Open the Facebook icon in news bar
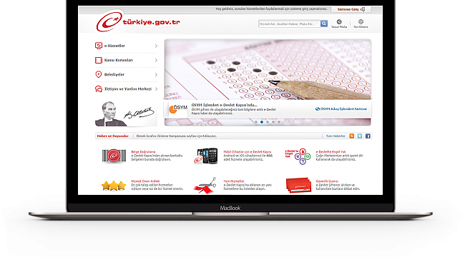The height and width of the screenshot is (257, 465). pos(368,136)
